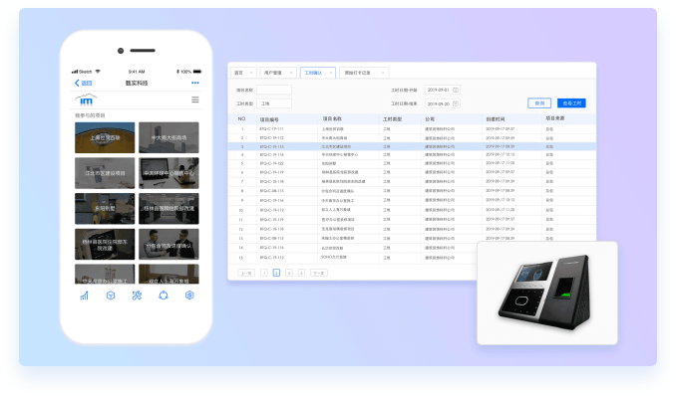Tap the wrench tools icon in bottom bar
Image resolution: width=676 pixels, height=396 pixels.
pos(138,296)
